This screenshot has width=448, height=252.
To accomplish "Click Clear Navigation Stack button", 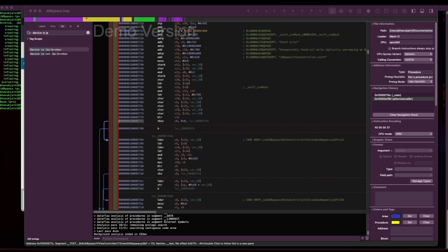I will [404, 115].
